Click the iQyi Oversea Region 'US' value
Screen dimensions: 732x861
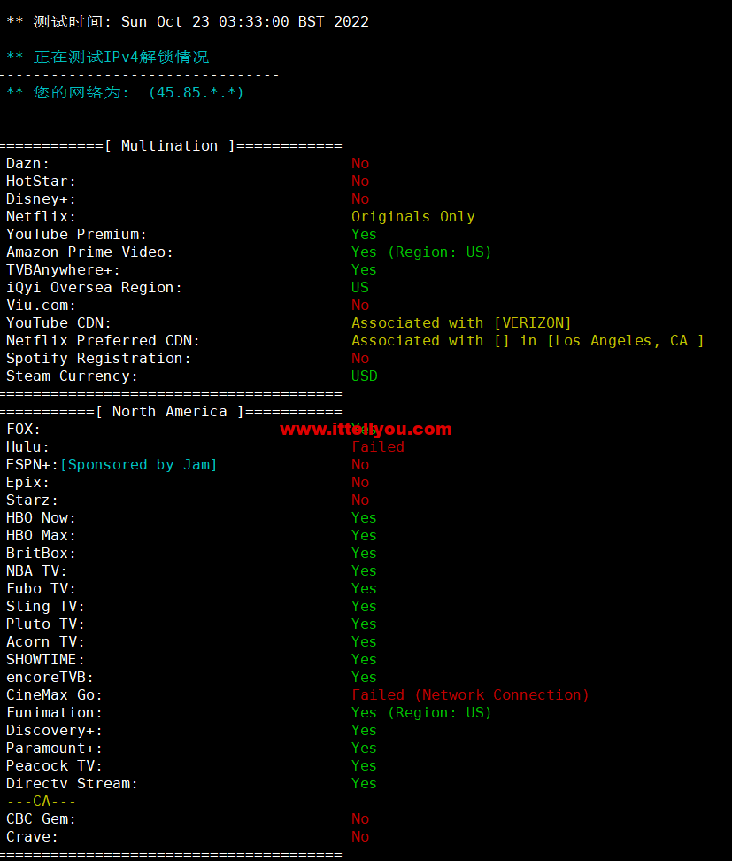pos(360,288)
